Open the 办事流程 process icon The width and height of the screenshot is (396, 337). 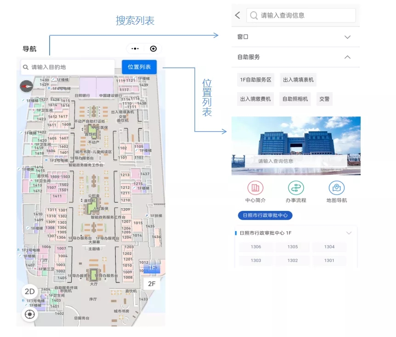(x=296, y=188)
